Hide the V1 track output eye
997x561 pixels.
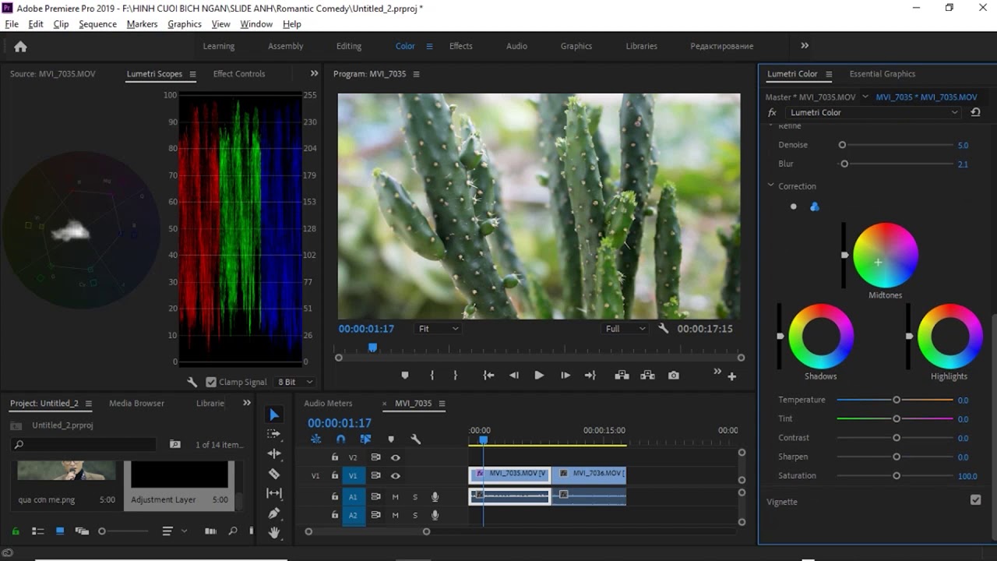(x=395, y=476)
